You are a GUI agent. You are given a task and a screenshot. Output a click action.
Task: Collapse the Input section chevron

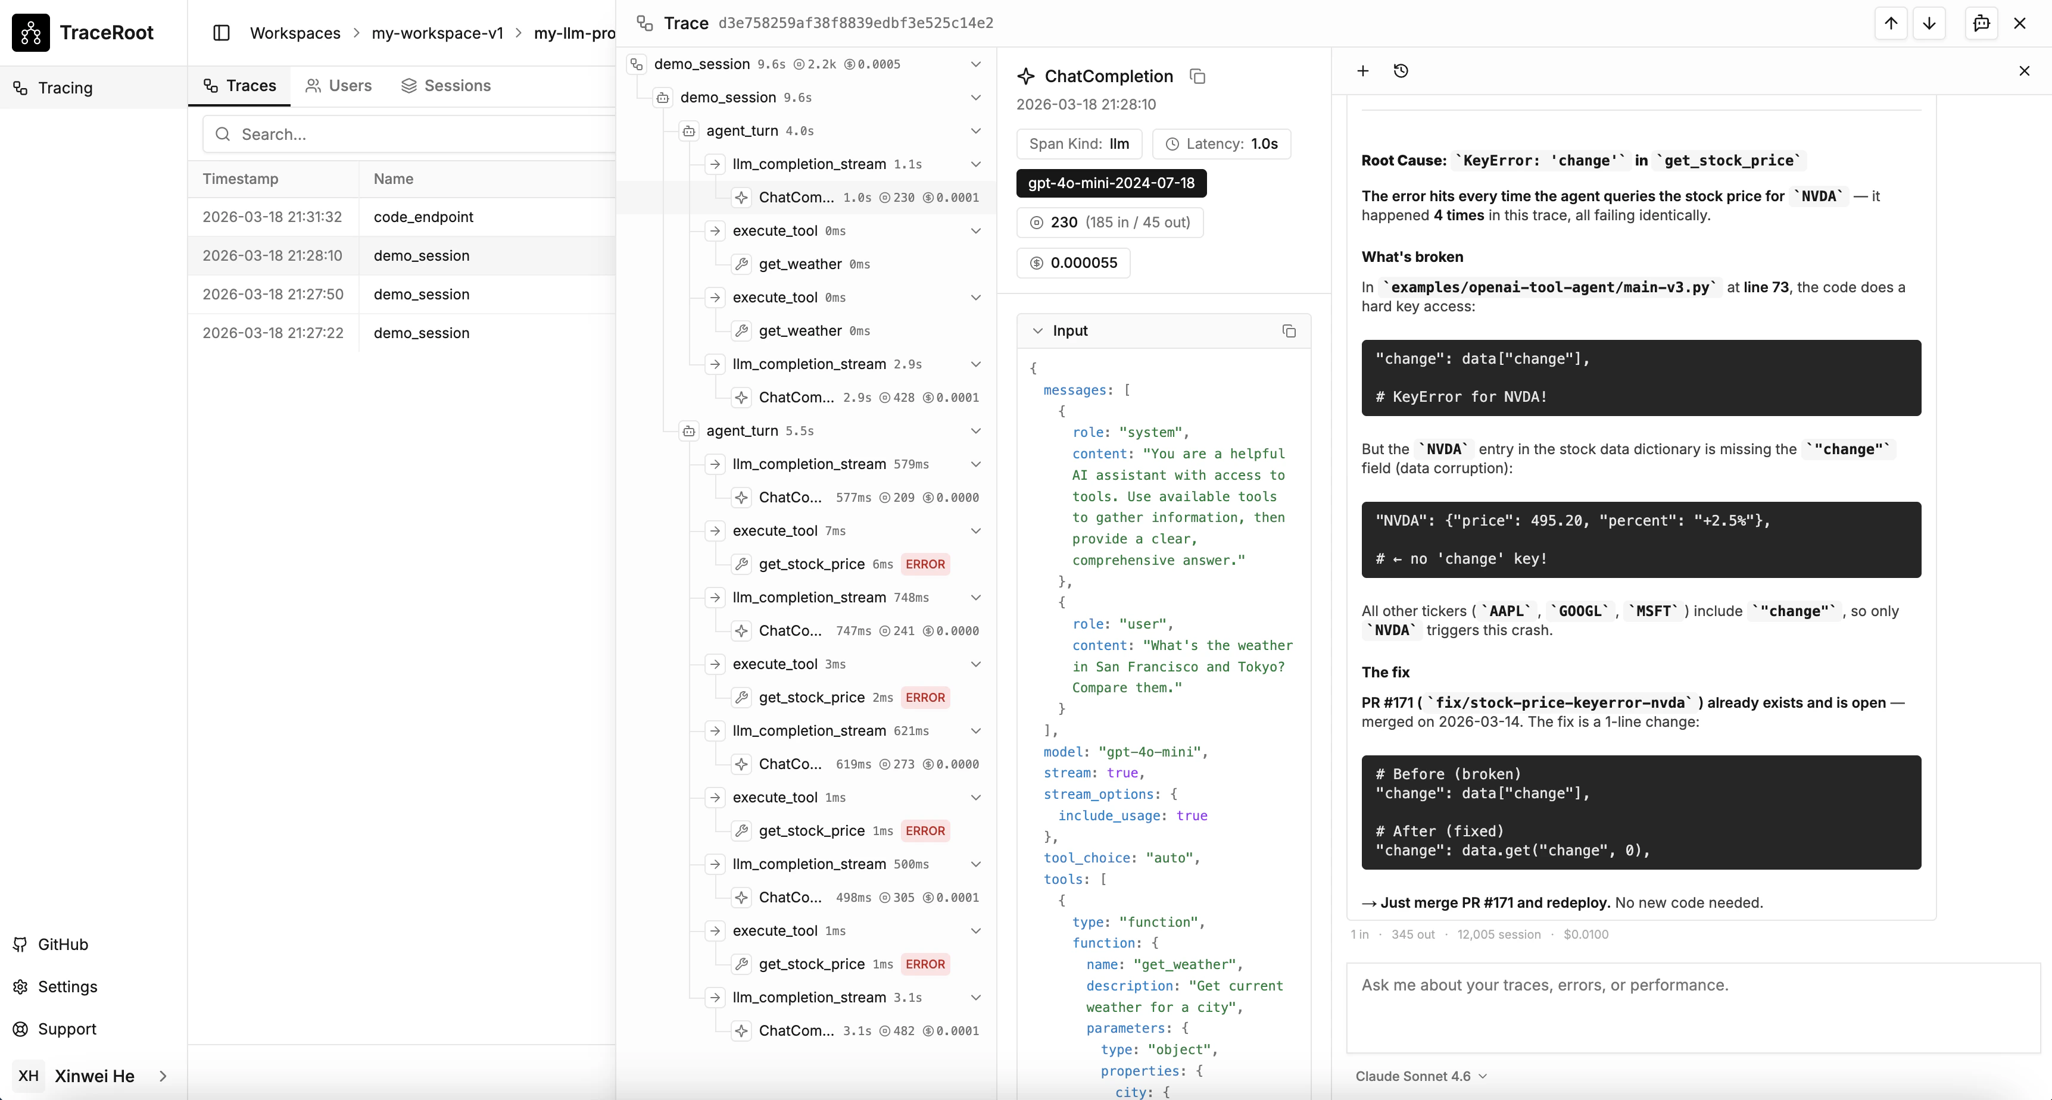tap(1038, 330)
